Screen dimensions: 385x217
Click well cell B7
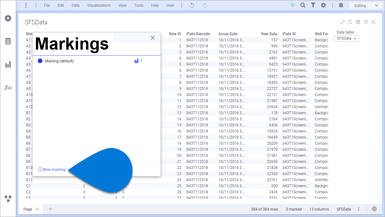coord(29,149)
